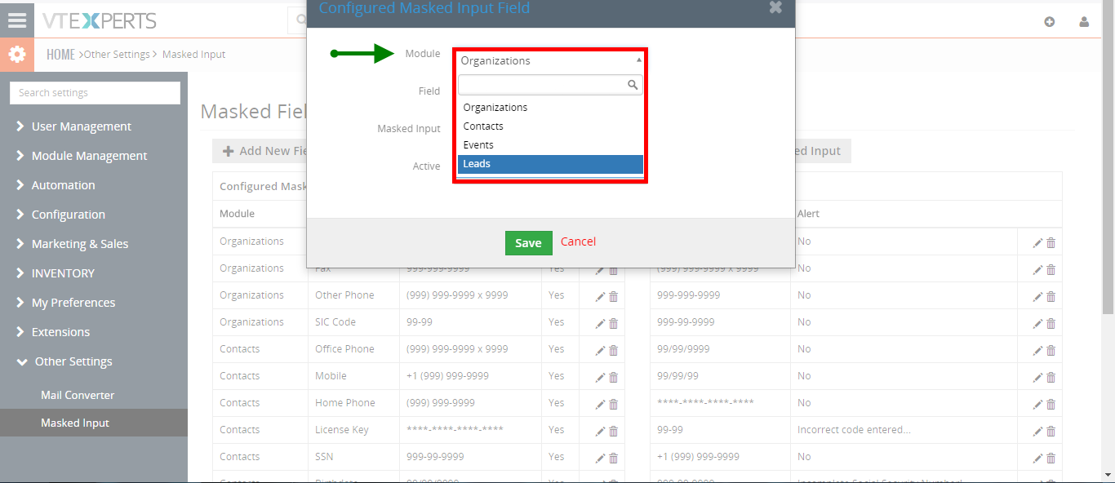
Task: Open the hamburger main menu
Action: coord(17,21)
